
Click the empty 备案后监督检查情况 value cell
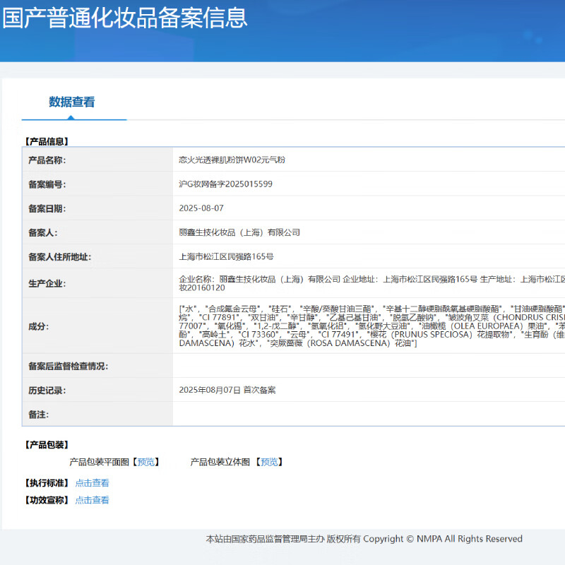(x=367, y=366)
